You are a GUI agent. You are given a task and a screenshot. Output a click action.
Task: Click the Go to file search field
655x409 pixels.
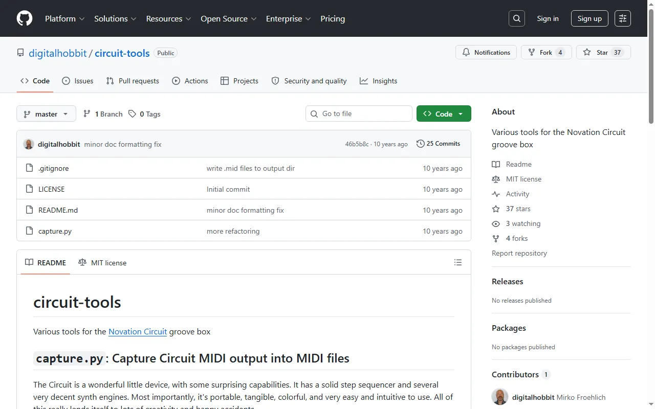(359, 113)
